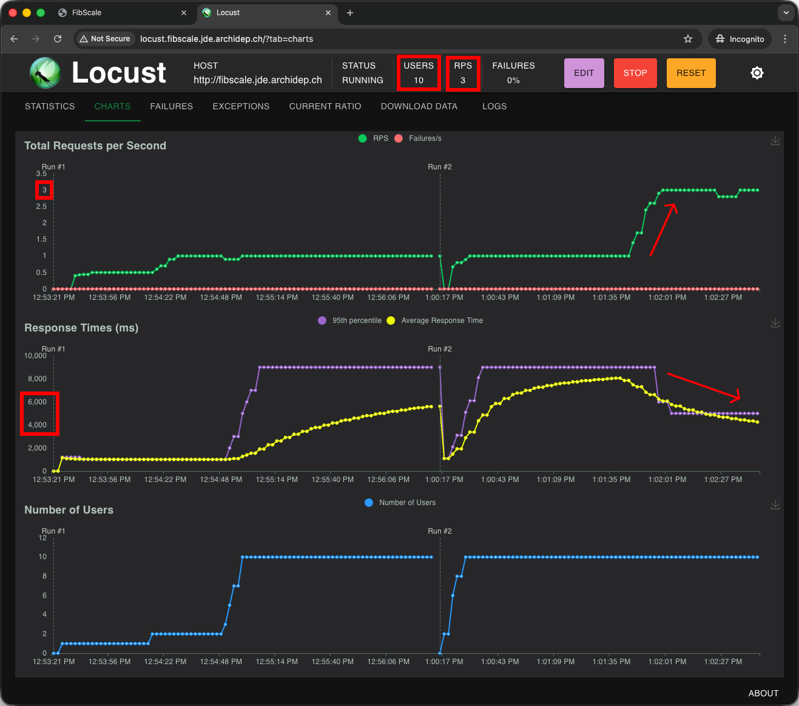Open the settings gear icon
The height and width of the screenshot is (706, 799).
click(x=757, y=73)
